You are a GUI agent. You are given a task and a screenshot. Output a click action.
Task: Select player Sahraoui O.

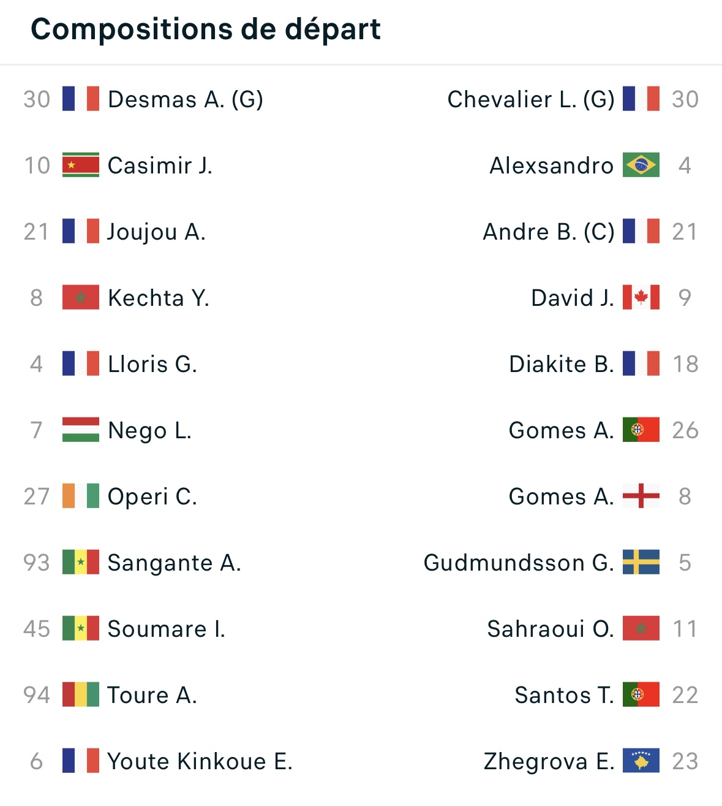[x=551, y=629]
